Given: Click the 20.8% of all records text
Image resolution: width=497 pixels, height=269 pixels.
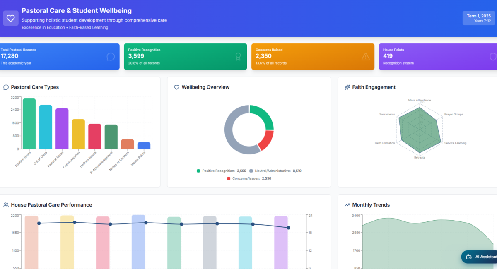Looking at the screenshot, I should [x=144, y=63].
